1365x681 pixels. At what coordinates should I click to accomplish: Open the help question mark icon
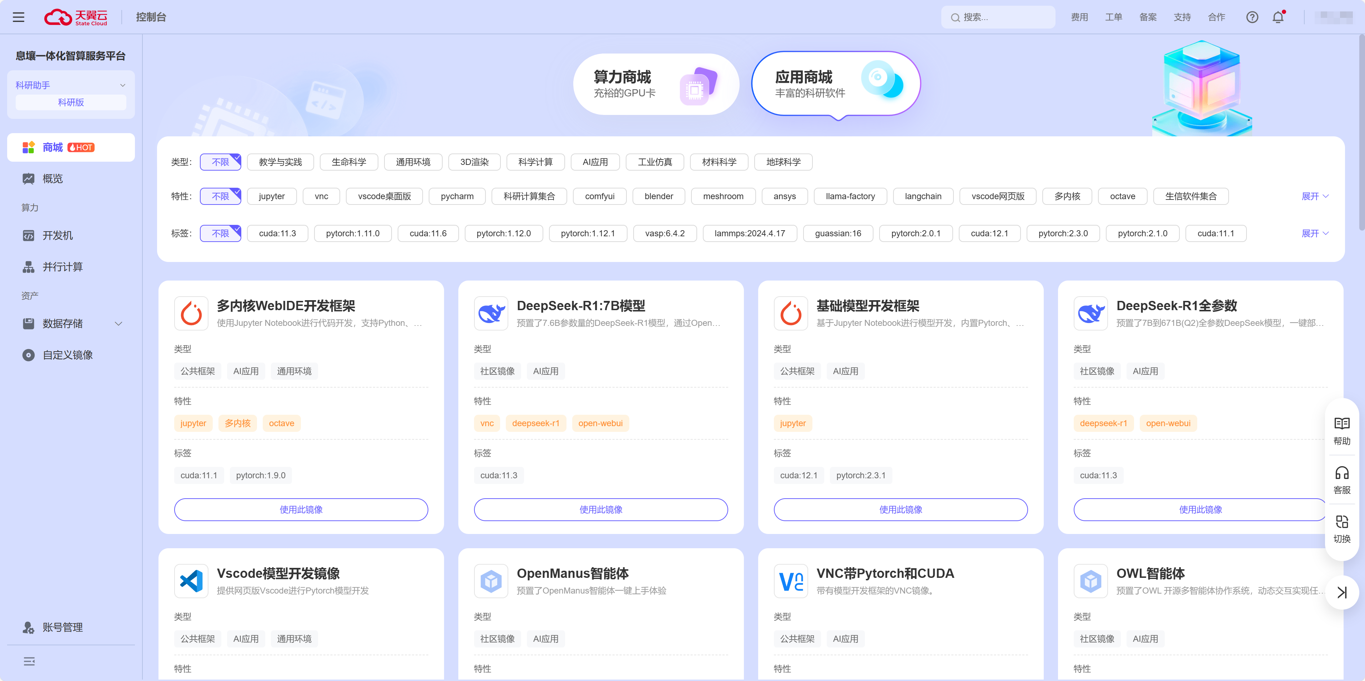pos(1251,17)
